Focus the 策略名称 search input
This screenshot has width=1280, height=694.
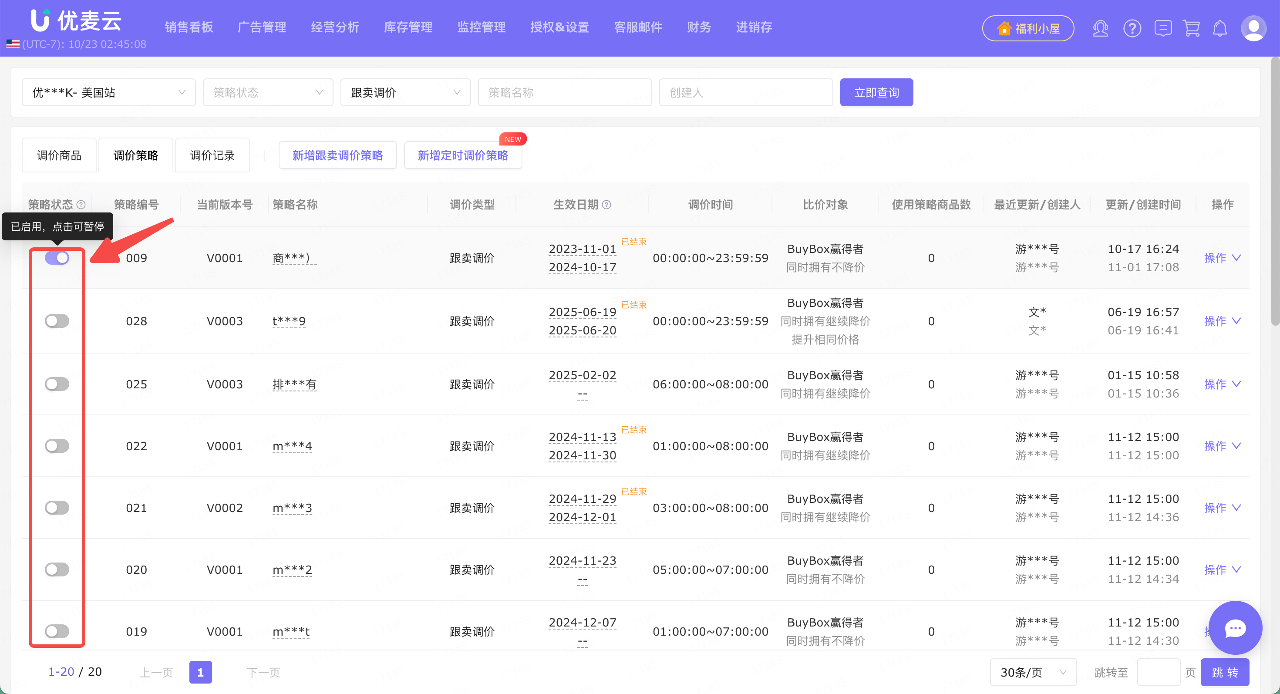[x=565, y=92]
